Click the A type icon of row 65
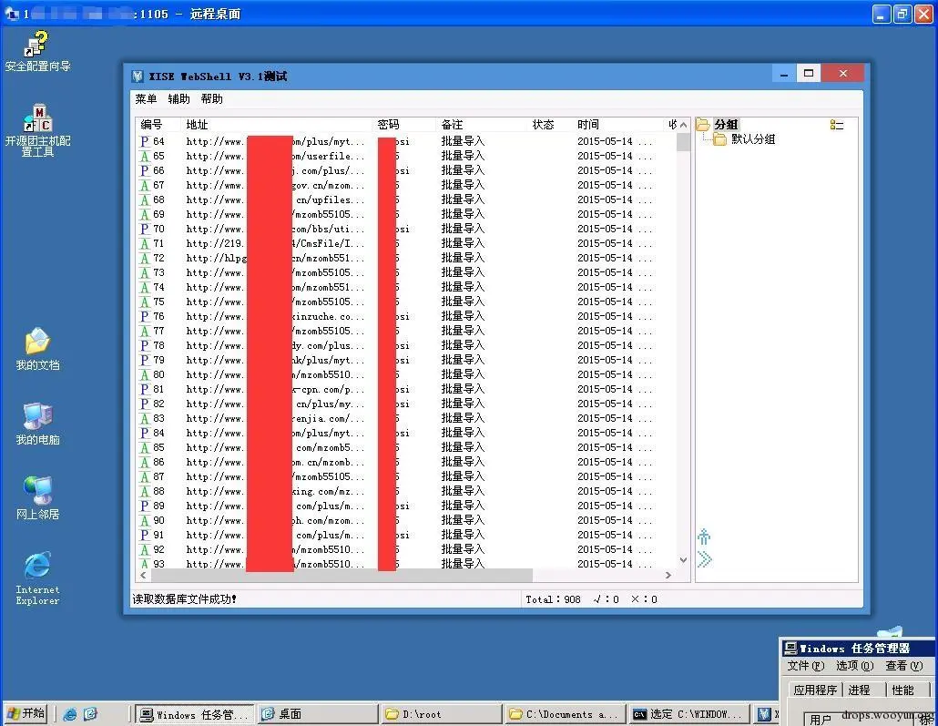Viewport: 938px width, 726px height. (x=145, y=156)
